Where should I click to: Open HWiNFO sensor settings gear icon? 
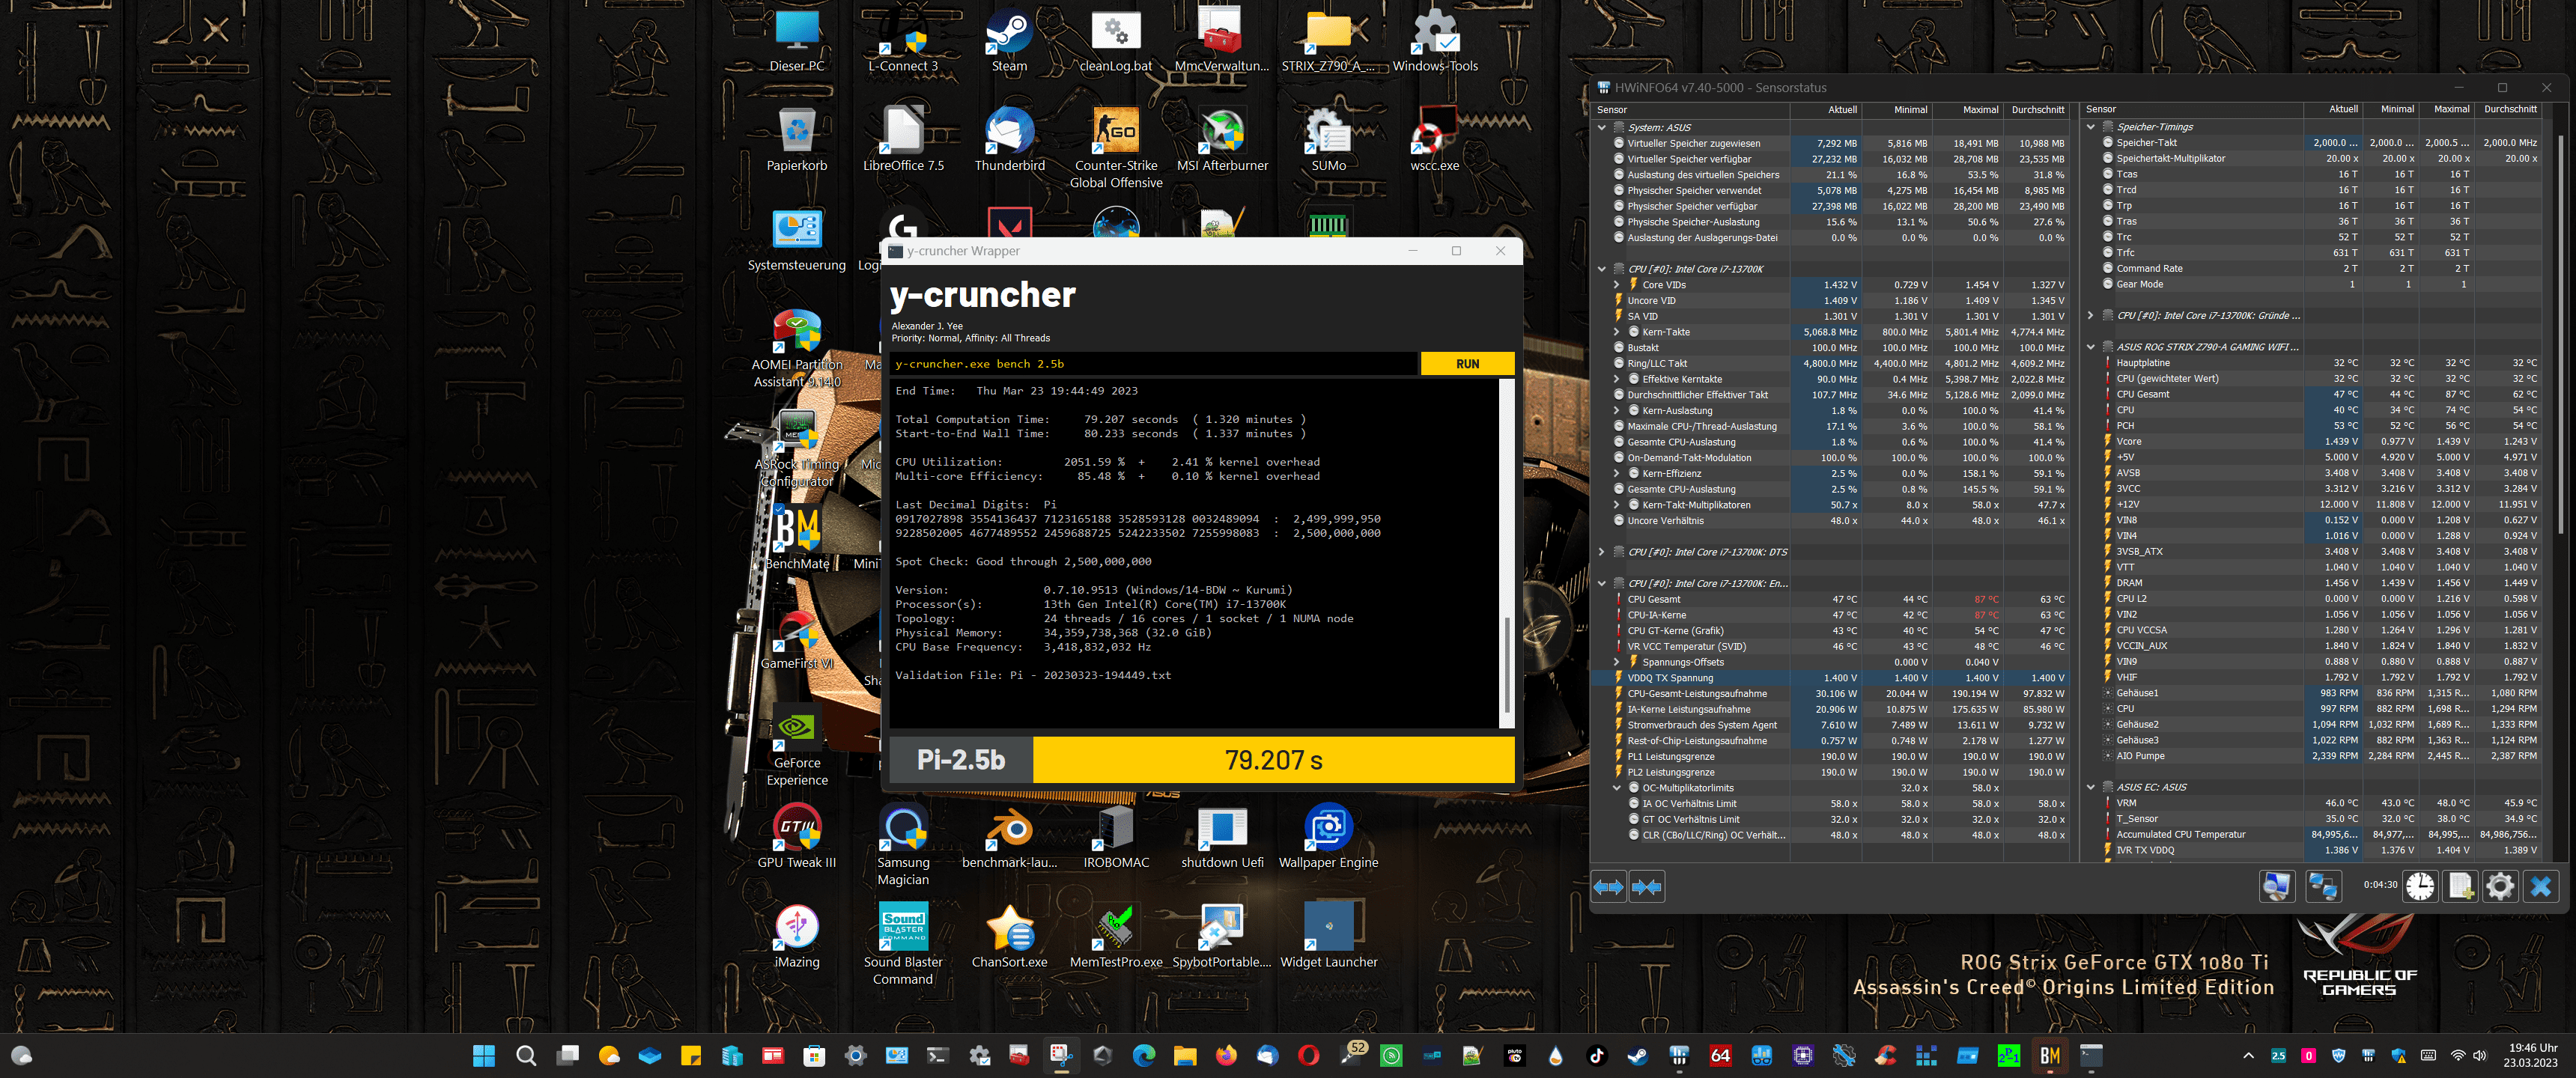coord(2500,886)
